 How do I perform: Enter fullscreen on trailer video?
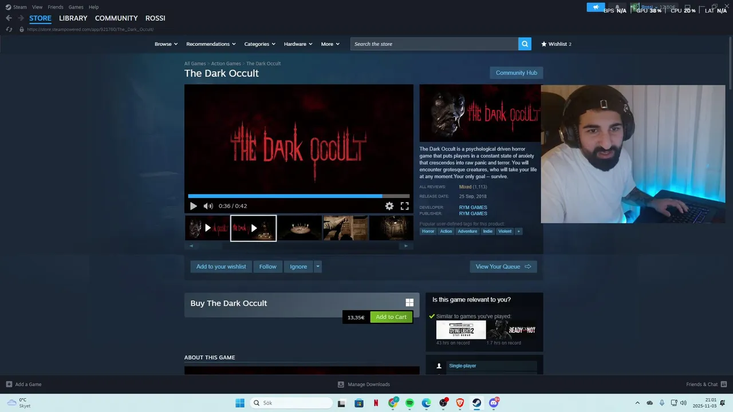pos(404,206)
